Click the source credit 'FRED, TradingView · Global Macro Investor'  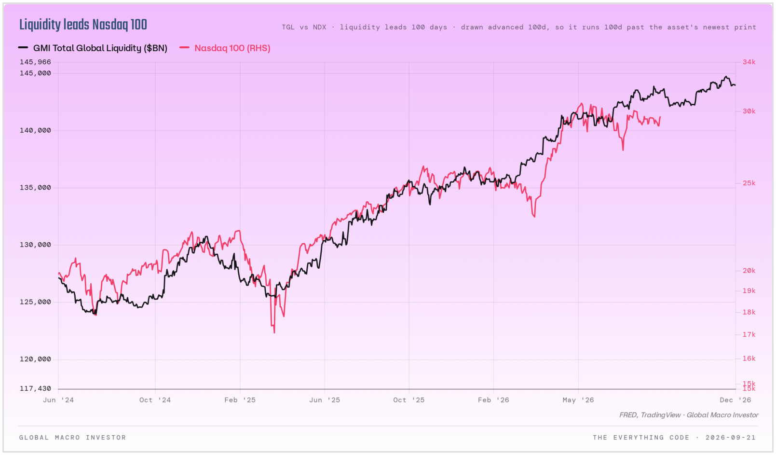pos(689,415)
